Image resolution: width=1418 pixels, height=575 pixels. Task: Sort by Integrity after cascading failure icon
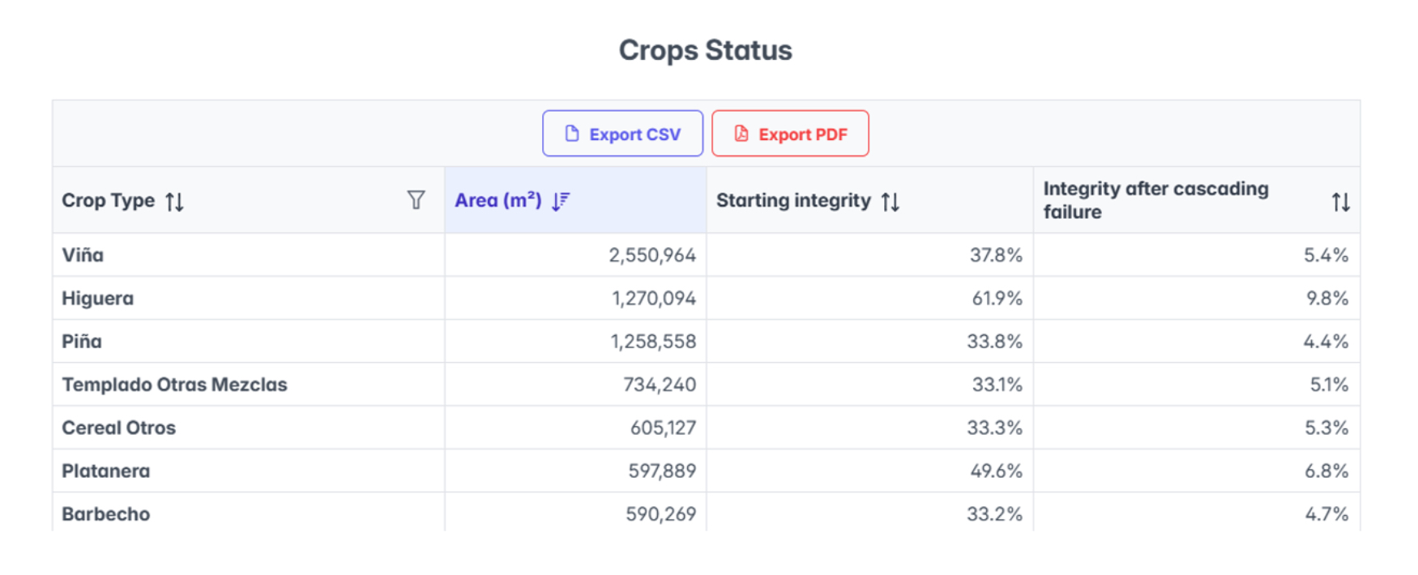1340,202
